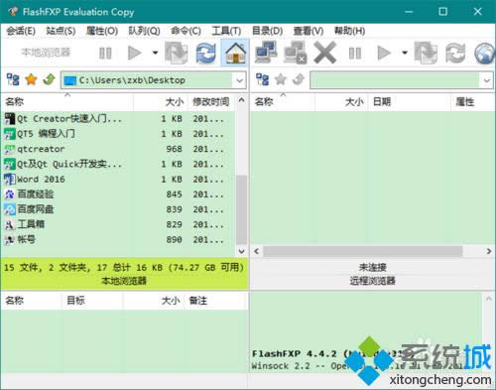This screenshot has width=496, height=390.
Task: Click the remote pane 大小 column header
Action: click(x=341, y=102)
